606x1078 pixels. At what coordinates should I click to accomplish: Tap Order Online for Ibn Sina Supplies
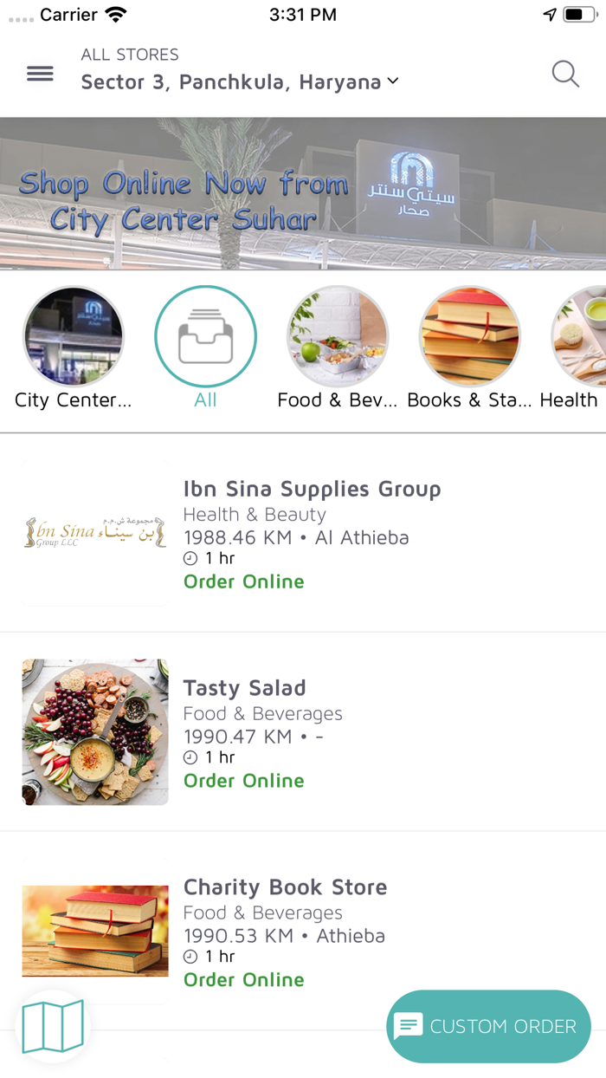[244, 581]
